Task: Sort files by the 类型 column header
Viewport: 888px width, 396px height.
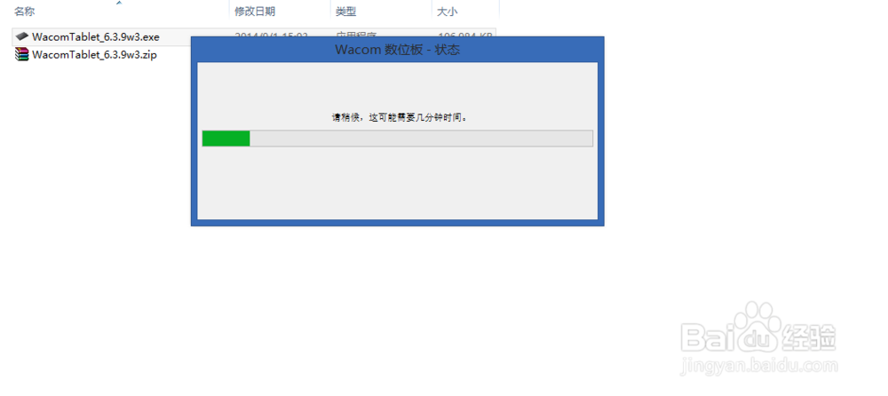Action: click(x=345, y=12)
